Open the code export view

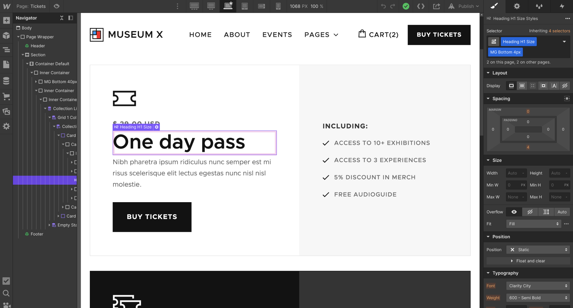421,6
